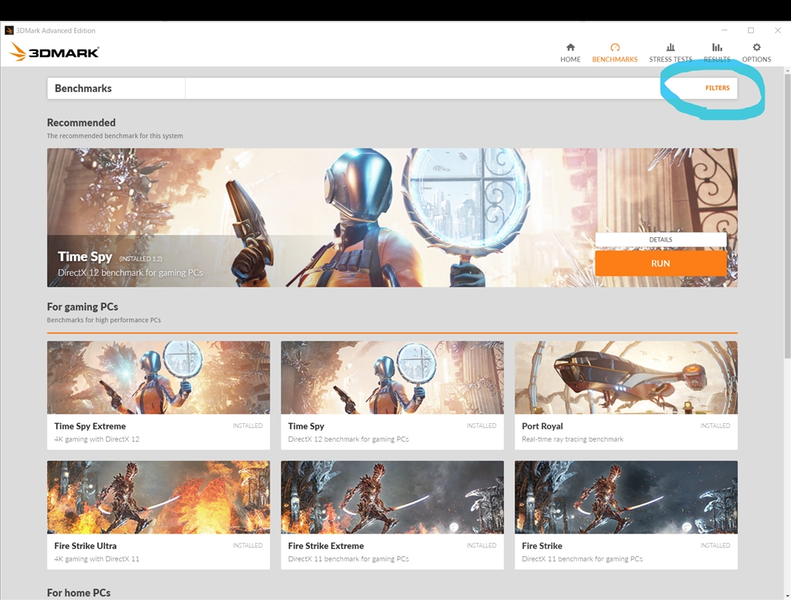Click the 'For gaming PCs' heading
The width and height of the screenshot is (791, 600).
coord(83,307)
